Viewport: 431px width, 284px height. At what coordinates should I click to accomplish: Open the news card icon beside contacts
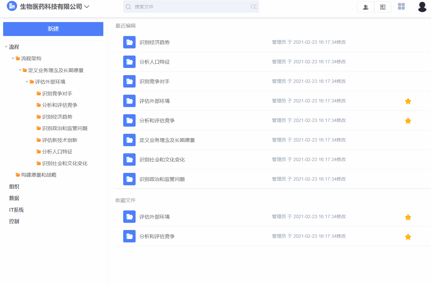click(x=382, y=7)
